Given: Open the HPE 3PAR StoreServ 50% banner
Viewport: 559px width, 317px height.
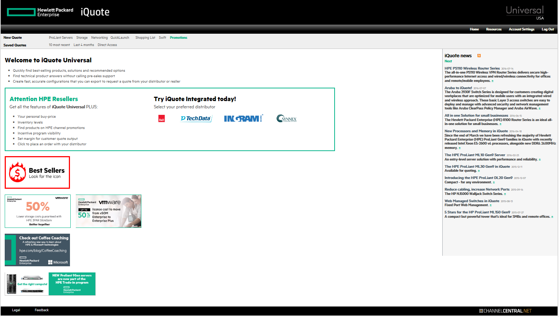Looking at the screenshot, I should click(x=37, y=211).
